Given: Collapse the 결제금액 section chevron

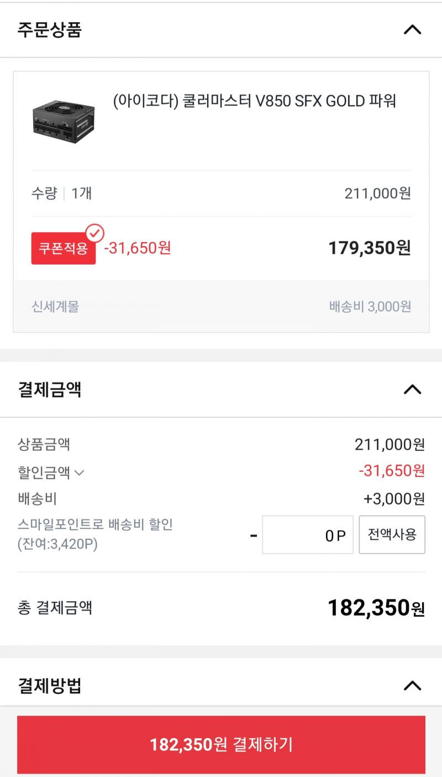Looking at the screenshot, I should tap(412, 390).
